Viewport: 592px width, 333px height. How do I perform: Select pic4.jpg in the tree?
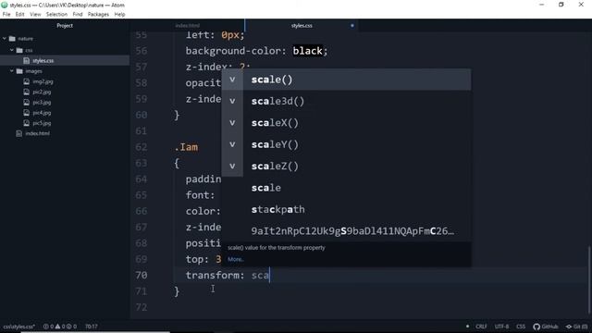(42, 113)
